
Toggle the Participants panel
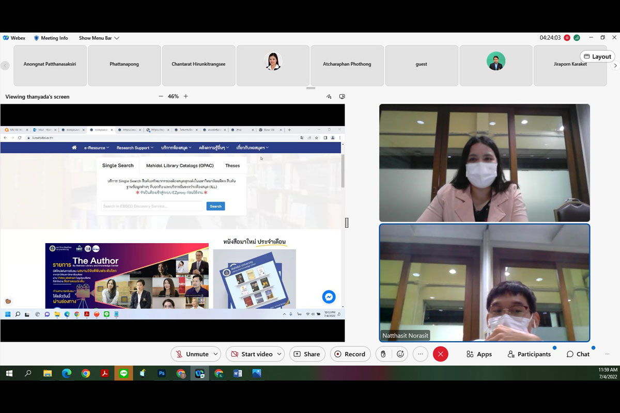coord(529,354)
